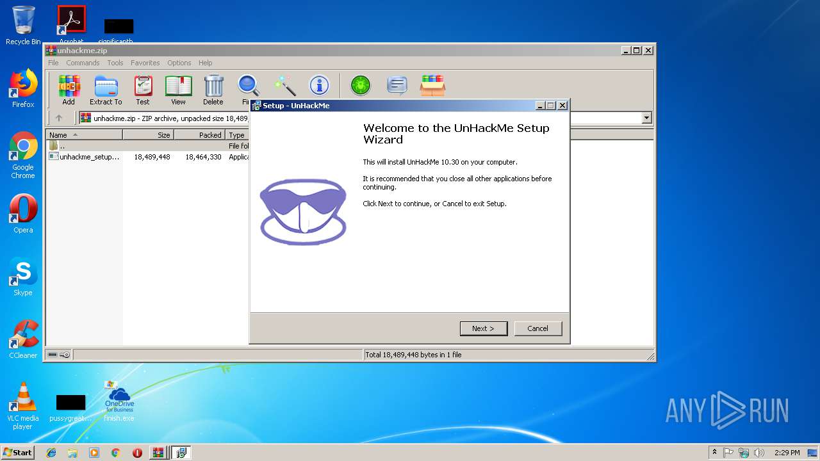Show hidden tray icons arrow
Screen dimensions: 820x461
[714, 453]
